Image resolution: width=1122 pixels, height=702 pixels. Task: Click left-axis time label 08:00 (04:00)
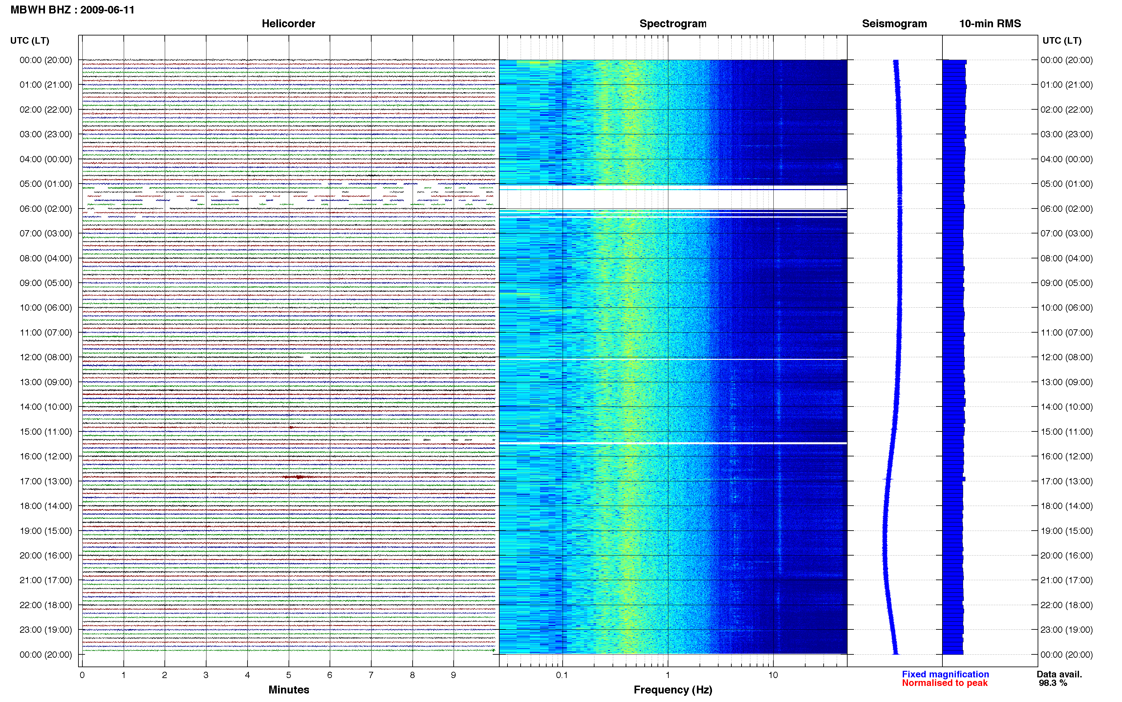tap(46, 258)
